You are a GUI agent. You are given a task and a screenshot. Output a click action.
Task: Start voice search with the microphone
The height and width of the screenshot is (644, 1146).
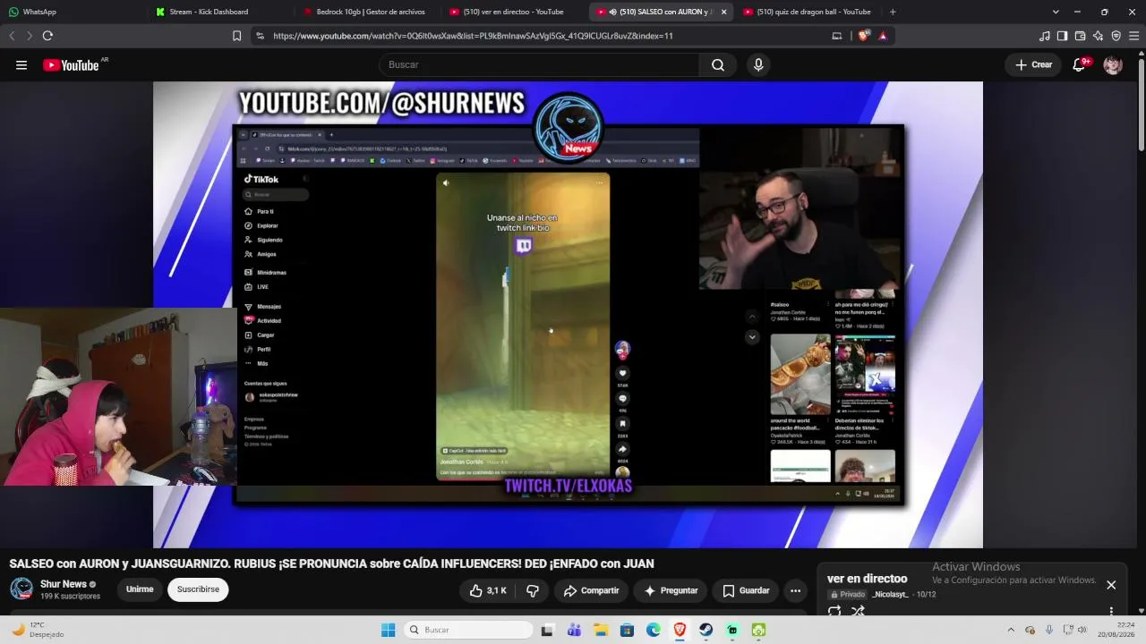coord(758,65)
